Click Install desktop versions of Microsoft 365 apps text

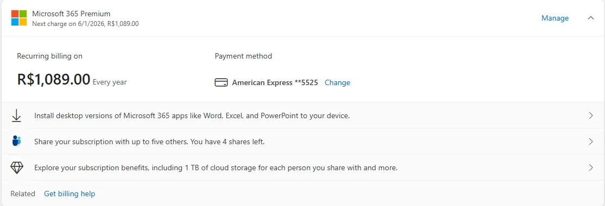(x=192, y=115)
